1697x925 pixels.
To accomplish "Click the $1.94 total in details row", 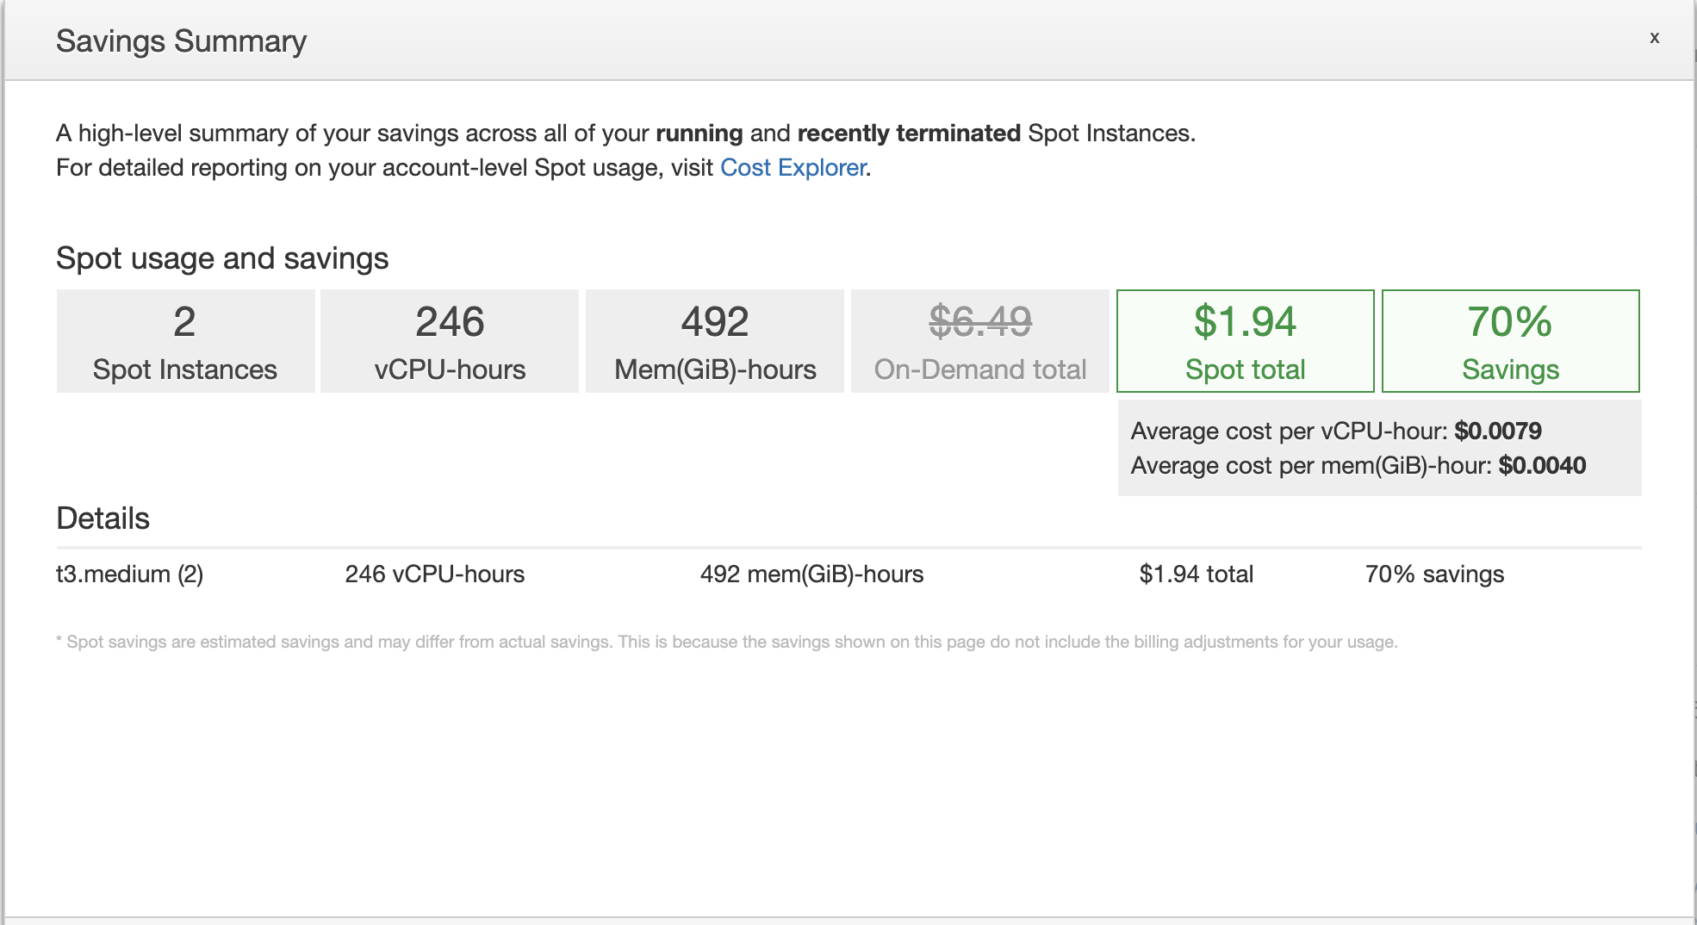I will click(1196, 574).
